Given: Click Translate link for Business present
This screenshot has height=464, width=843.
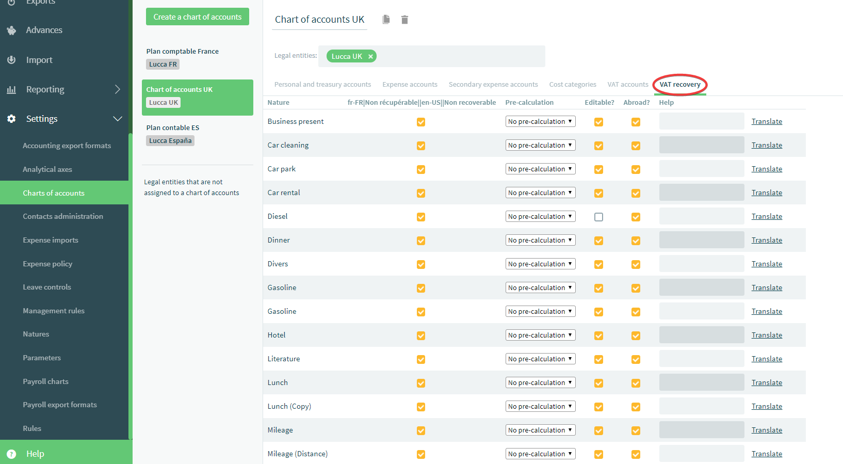Looking at the screenshot, I should (767, 121).
